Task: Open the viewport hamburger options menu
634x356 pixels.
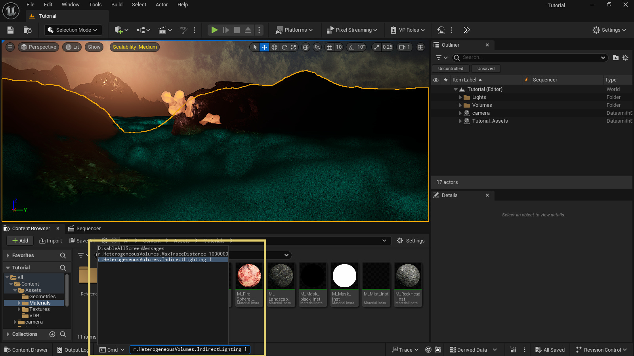Action: (x=10, y=47)
